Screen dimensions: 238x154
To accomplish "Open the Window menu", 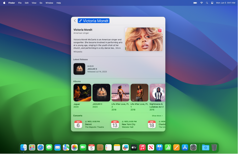I will click(x=49, y=3).
